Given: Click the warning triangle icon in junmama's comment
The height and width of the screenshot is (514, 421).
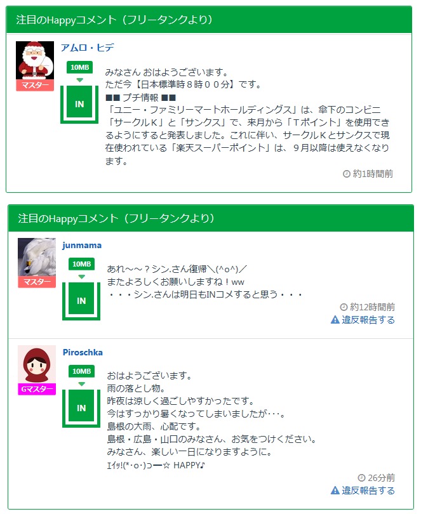Looking at the screenshot, I should (335, 320).
